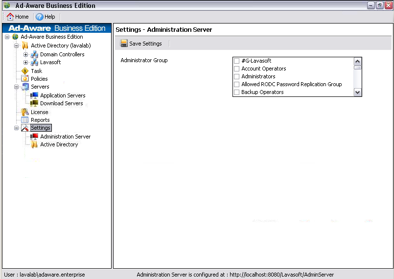Click the Task diamond icon
Viewport: 394px width, 279px height.
(25, 71)
